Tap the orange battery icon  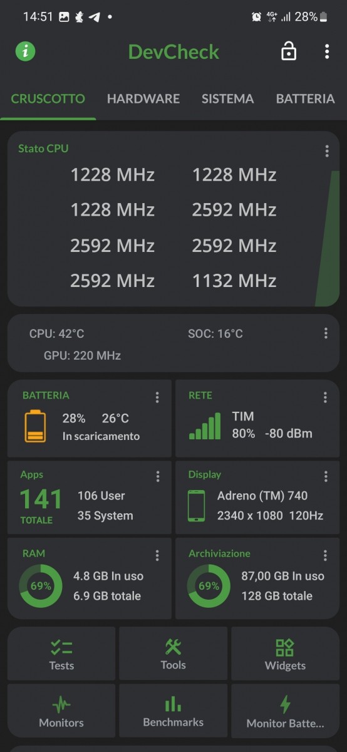35,426
